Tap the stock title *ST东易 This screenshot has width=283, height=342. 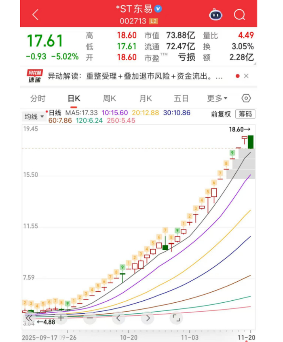(x=134, y=9)
